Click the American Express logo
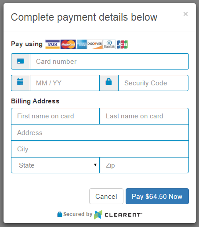 [x=82, y=44]
